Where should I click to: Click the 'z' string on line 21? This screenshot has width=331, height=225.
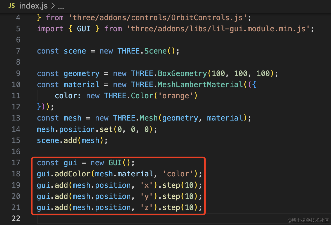pos(147,207)
